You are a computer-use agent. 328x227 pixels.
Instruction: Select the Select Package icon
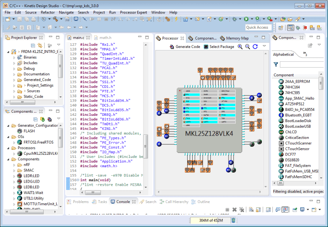coord(205,46)
